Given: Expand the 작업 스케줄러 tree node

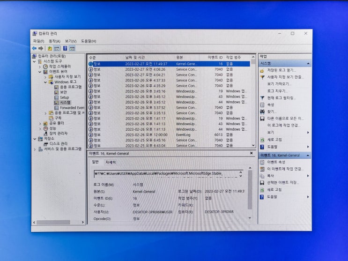Looking at the screenshot, I should (x=40, y=67).
